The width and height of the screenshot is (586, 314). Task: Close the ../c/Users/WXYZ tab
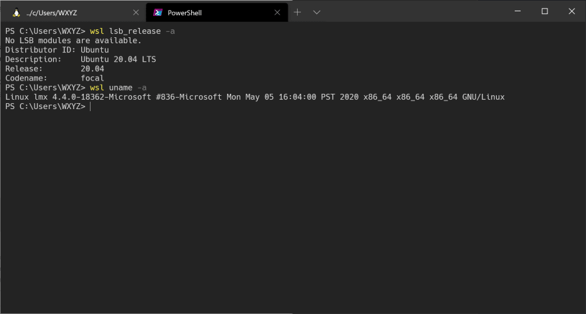136,13
